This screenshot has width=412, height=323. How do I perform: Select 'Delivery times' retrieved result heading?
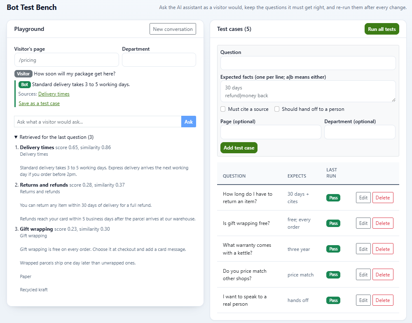pyautogui.click(x=37, y=147)
